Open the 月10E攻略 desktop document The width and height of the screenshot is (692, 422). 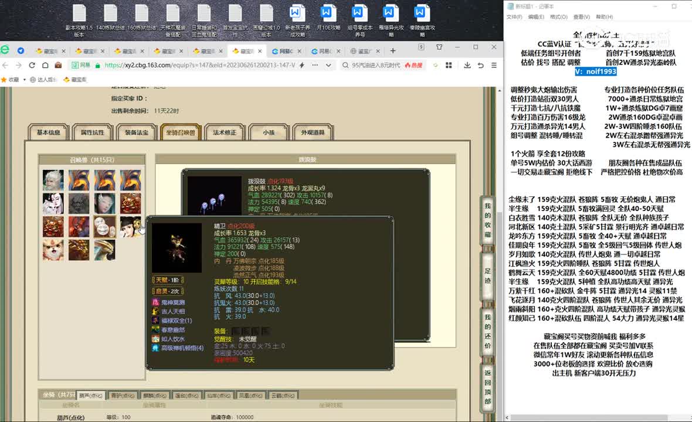(328, 18)
